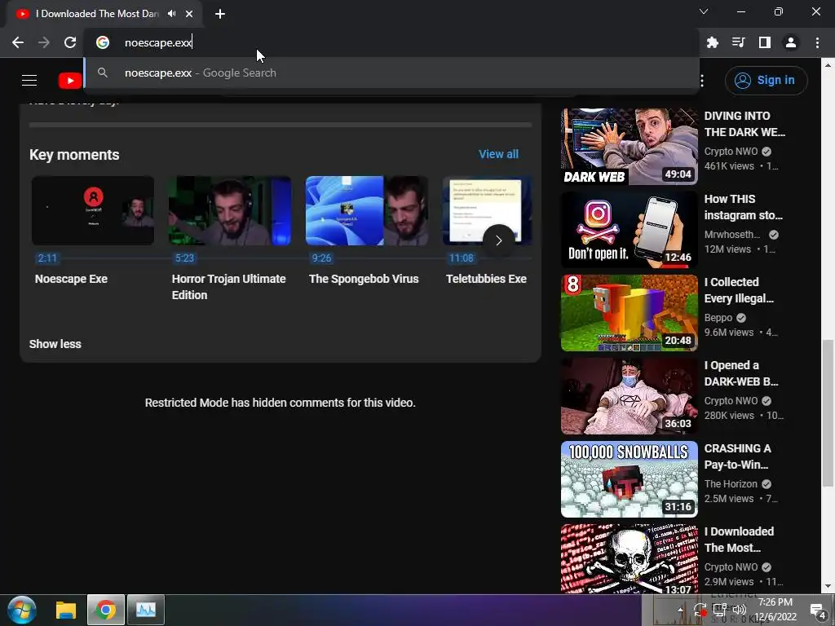Go to YouTube home via logo
Image resolution: width=835 pixels, height=626 pixels.
(x=70, y=81)
